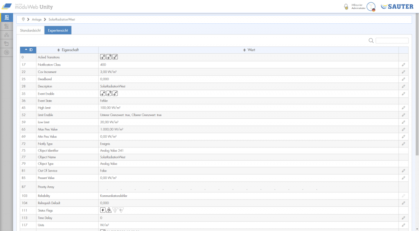The height and width of the screenshot is (231, 419).
Task: Click the magnifier search icon above table
Action: [371, 41]
